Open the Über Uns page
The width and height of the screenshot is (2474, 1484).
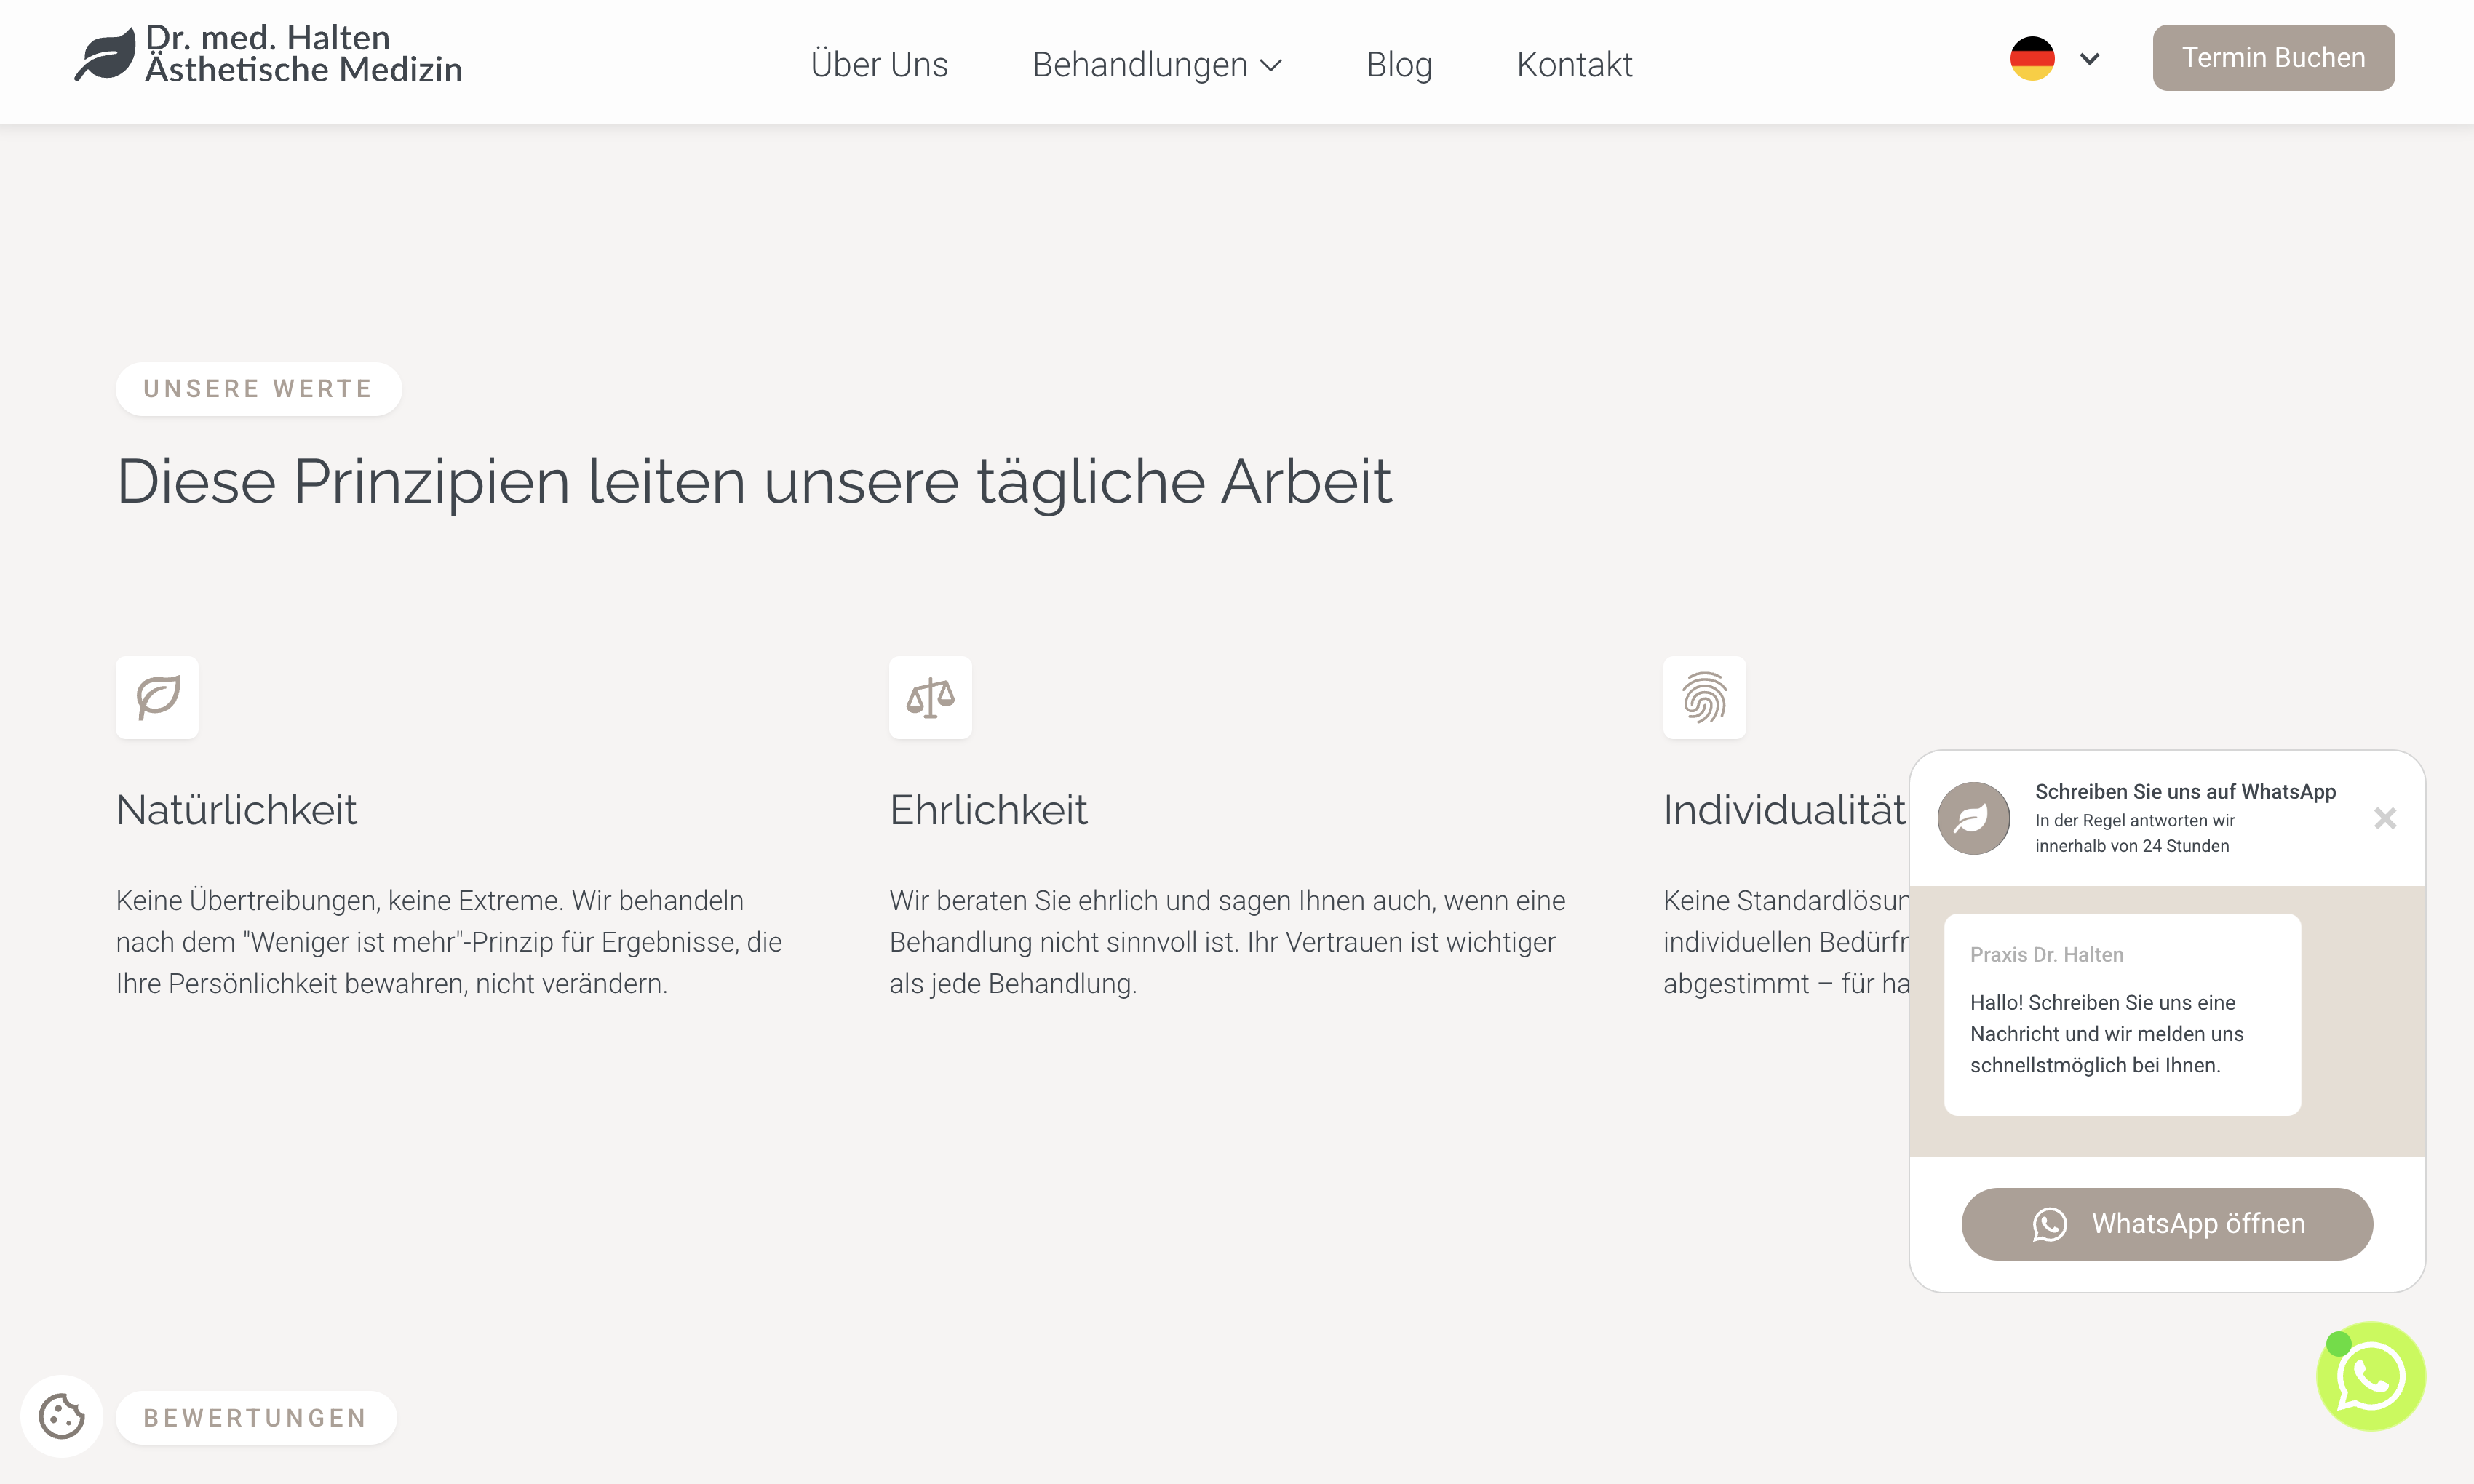click(879, 65)
